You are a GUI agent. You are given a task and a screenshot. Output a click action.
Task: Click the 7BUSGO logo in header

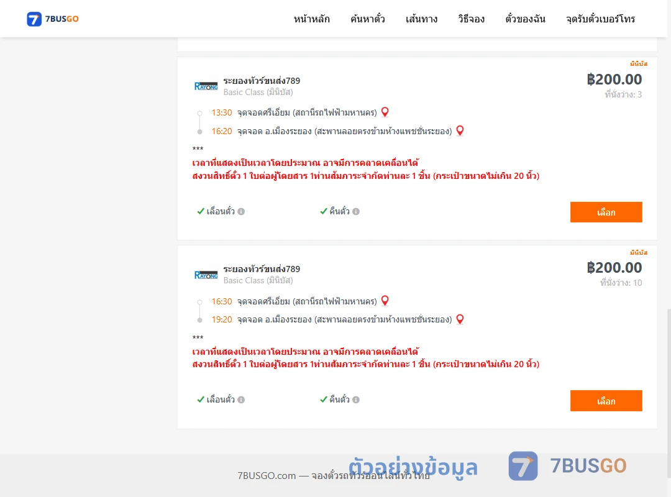click(53, 19)
